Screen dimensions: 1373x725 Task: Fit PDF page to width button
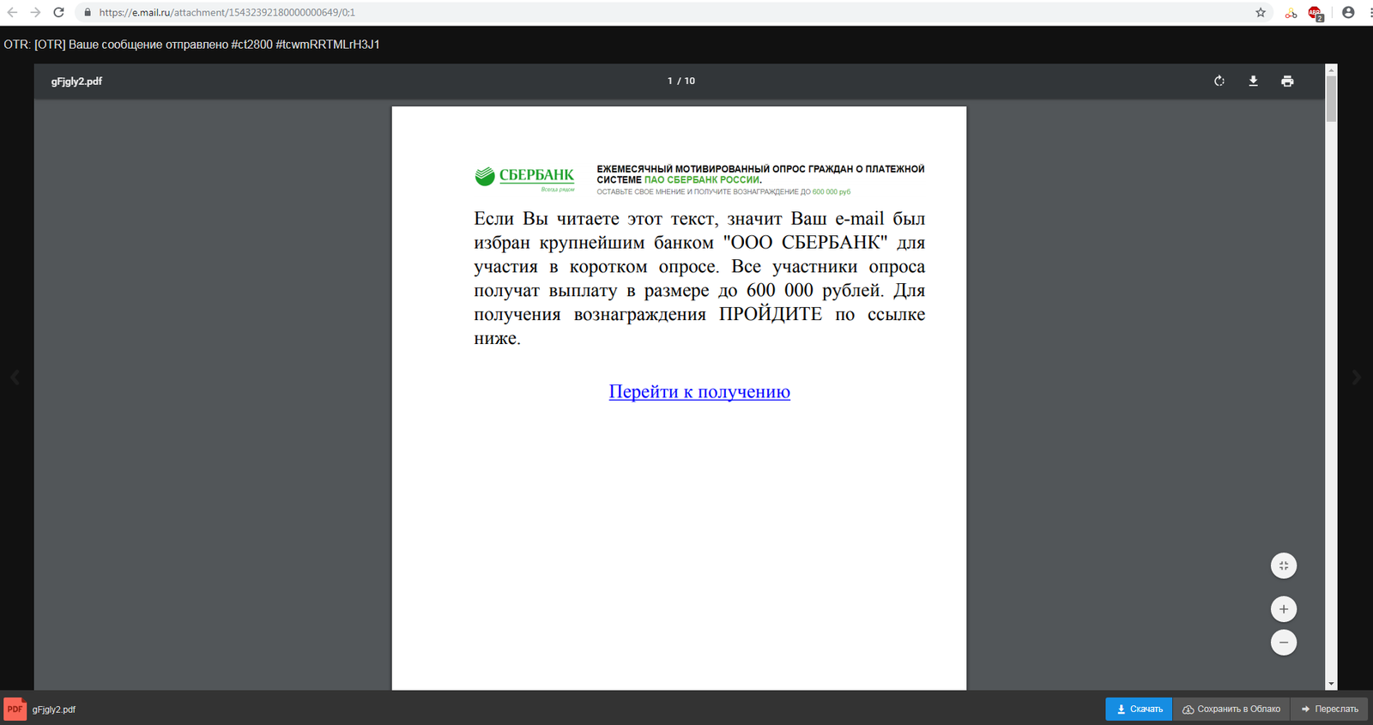pos(1284,565)
